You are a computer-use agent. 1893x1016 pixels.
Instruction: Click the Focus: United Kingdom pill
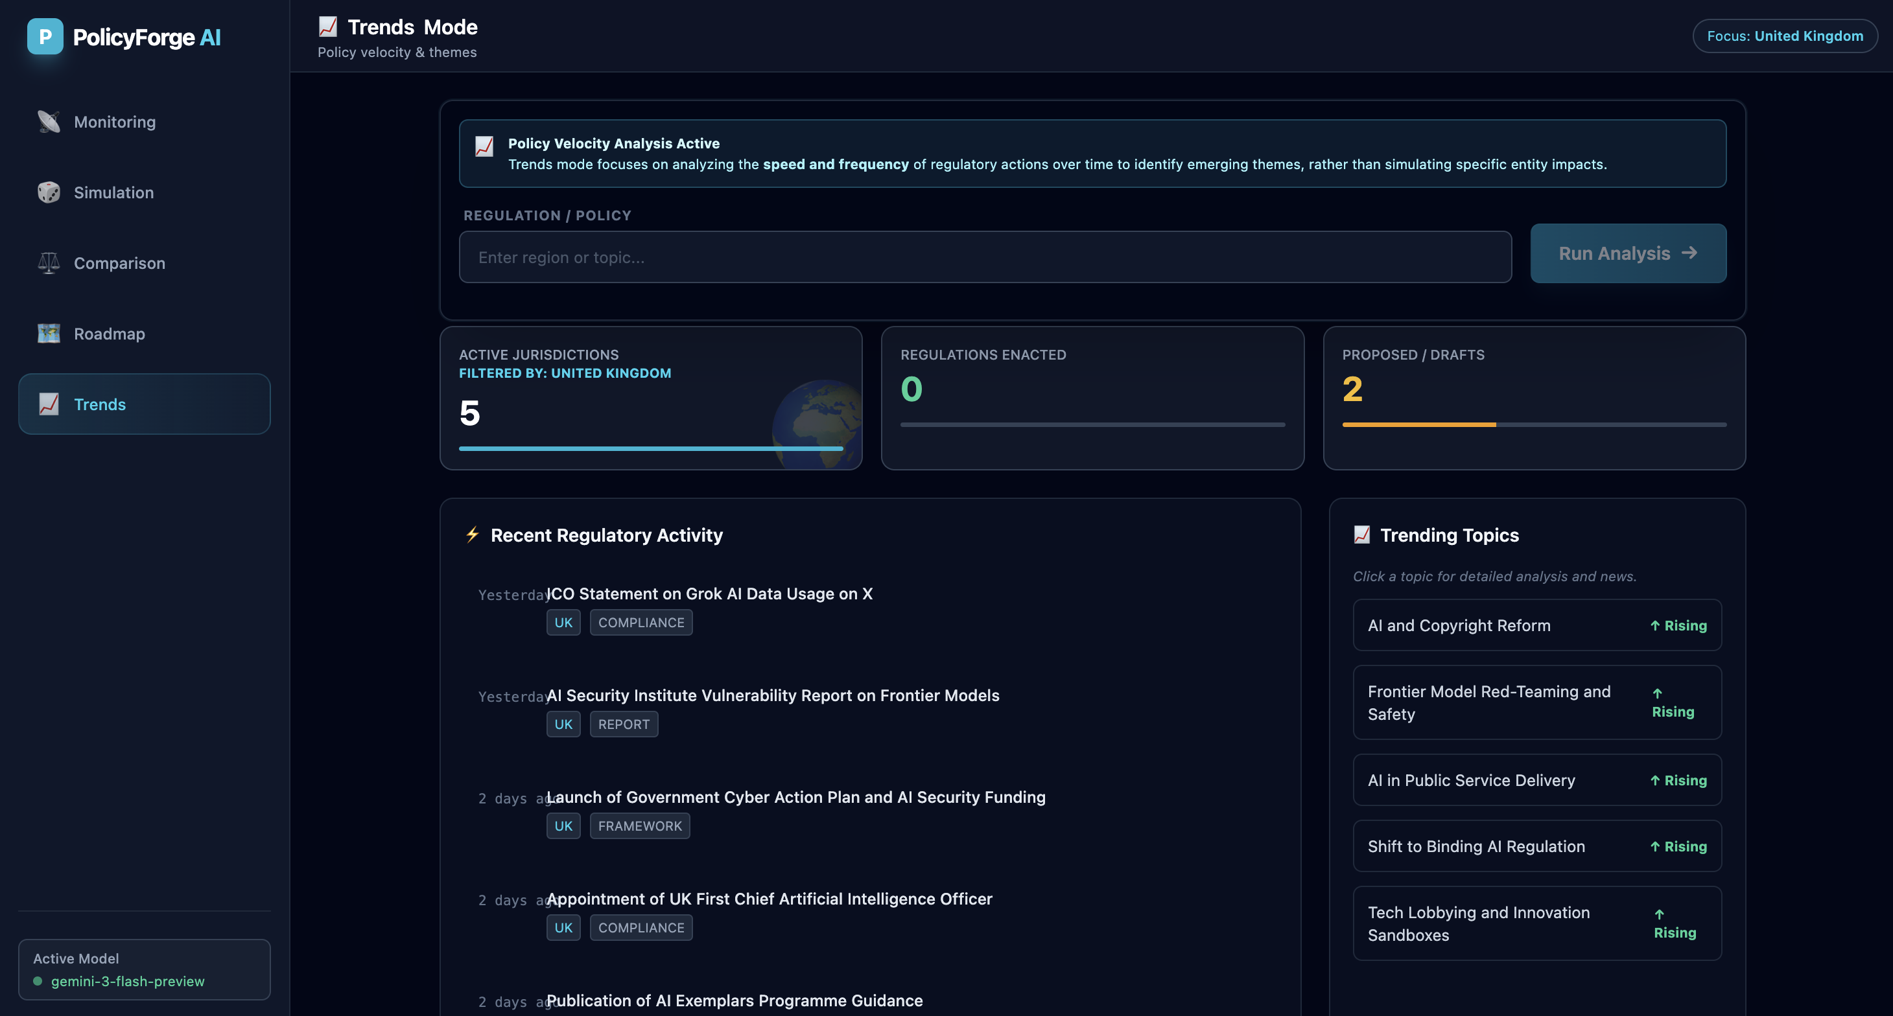1784,36
